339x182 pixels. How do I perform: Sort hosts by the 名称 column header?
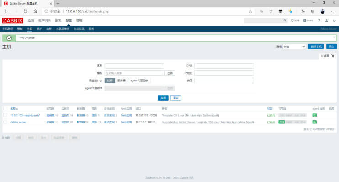[x=14, y=109]
